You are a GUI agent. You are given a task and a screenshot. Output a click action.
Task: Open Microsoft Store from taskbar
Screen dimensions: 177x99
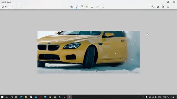pyautogui.click(x=31, y=97)
